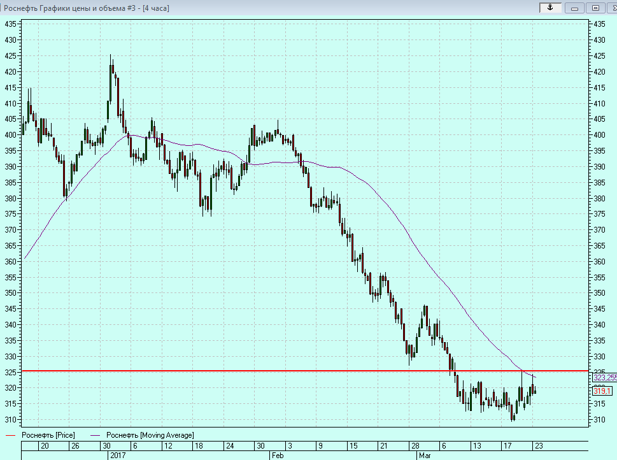
Task: Click date label 28 on the time axis
Action: click(415, 446)
